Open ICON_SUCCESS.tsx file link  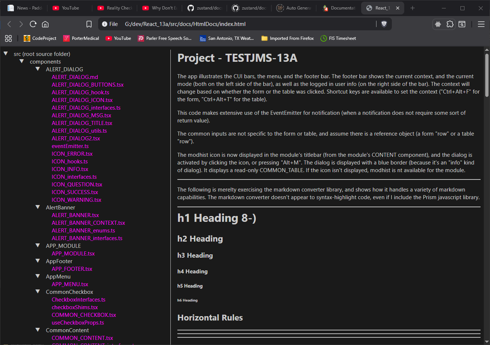(75, 192)
